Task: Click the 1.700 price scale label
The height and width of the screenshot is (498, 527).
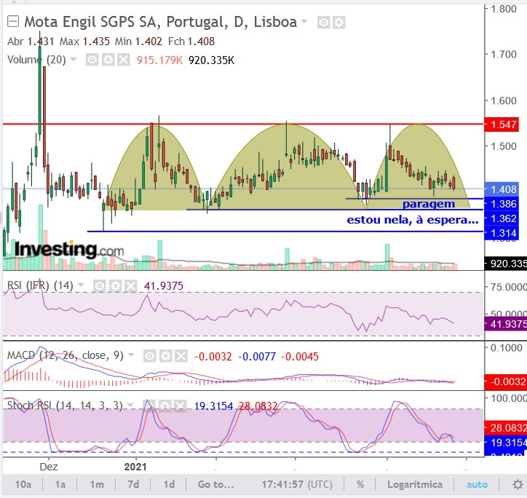Action: tap(504, 54)
